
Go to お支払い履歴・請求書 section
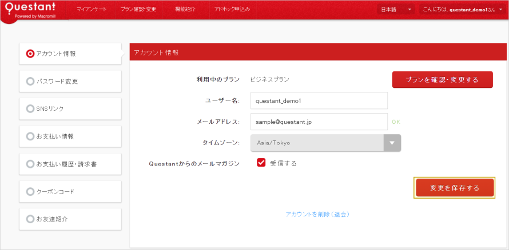[70, 164]
